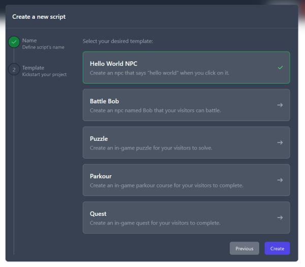Image resolution: width=305 pixels, height=267 pixels.
Task: Go to the Name step label
Action: [x=29, y=41]
